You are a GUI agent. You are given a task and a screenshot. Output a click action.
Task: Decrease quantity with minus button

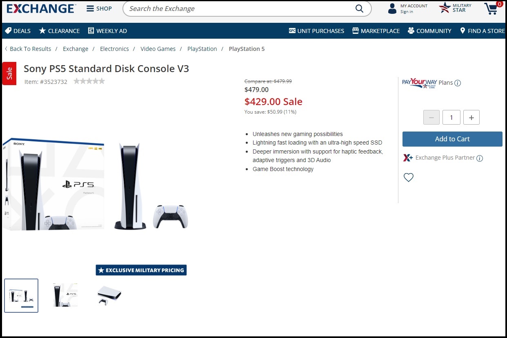(431, 118)
